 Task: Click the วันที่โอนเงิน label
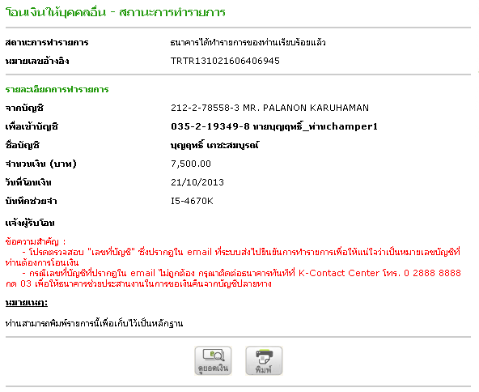28,182
